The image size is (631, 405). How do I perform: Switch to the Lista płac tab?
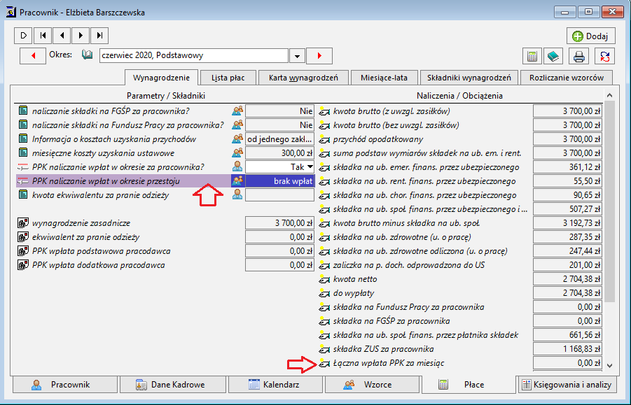point(228,78)
